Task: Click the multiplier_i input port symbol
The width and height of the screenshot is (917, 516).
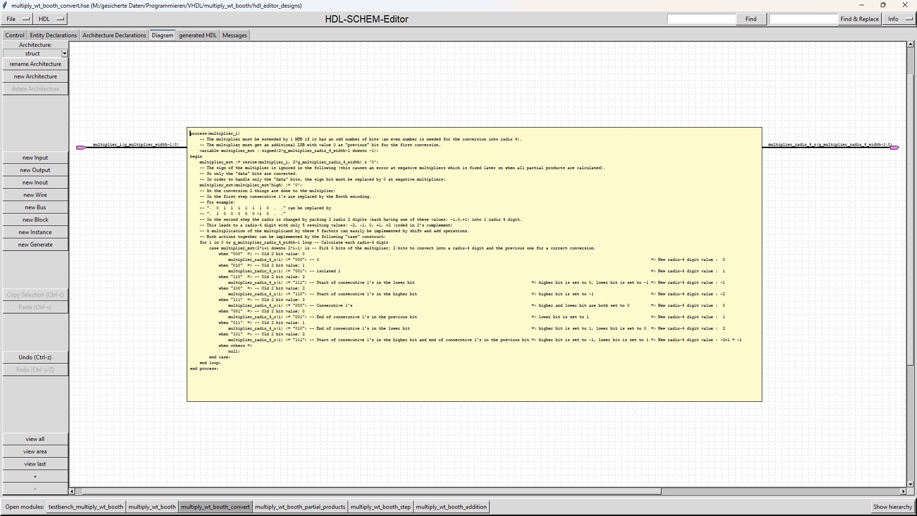Action: (81, 148)
